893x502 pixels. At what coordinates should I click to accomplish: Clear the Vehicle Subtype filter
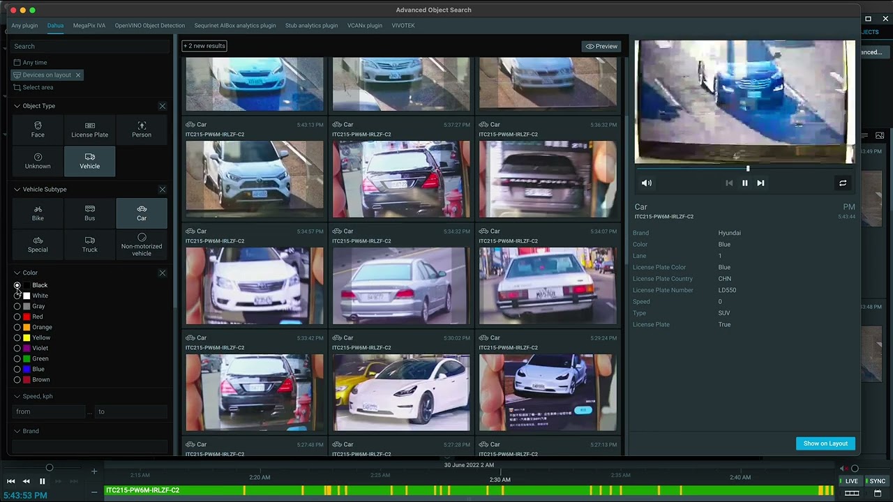pyautogui.click(x=163, y=190)
